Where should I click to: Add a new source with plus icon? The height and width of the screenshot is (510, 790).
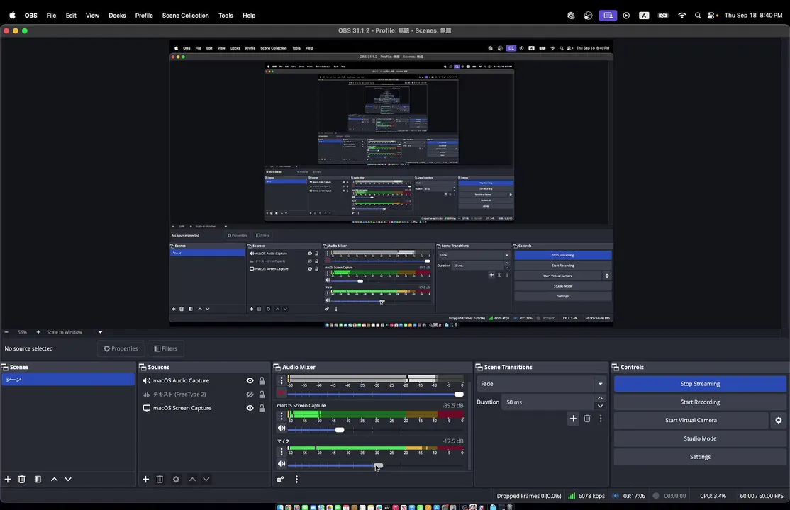pyautogui.click(x=145, y=480)
